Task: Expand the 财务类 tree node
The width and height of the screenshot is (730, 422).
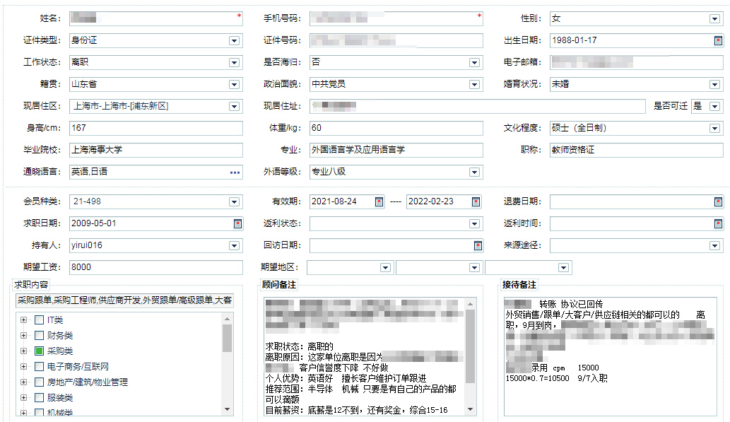Action: click(24, 335)
